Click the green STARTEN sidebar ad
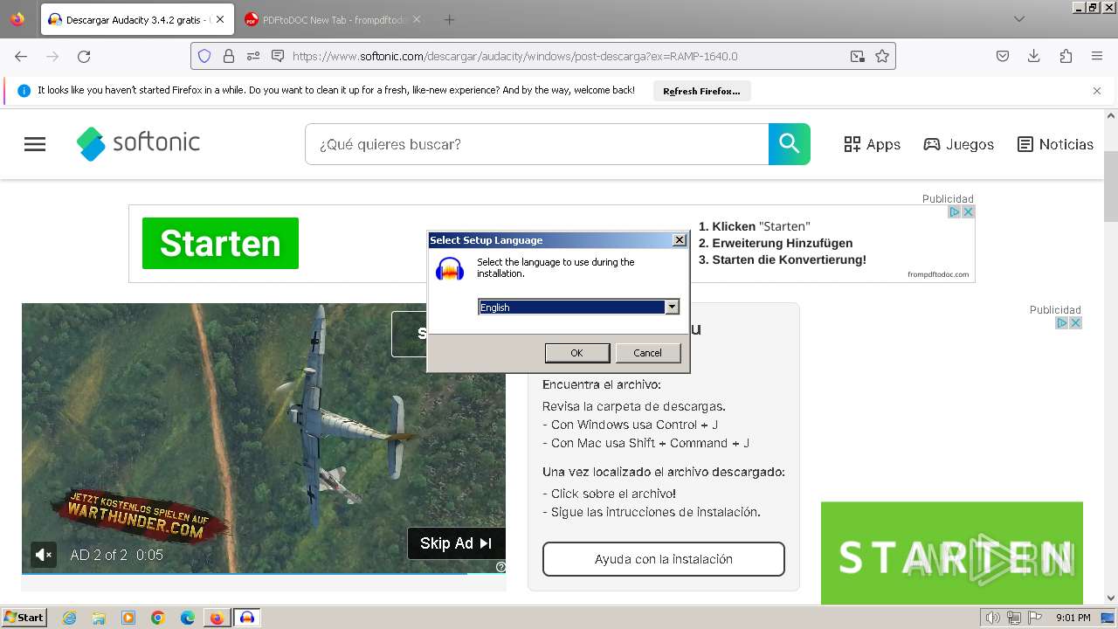This screenshot has height=629, width=1118. [x=952, y=553]
